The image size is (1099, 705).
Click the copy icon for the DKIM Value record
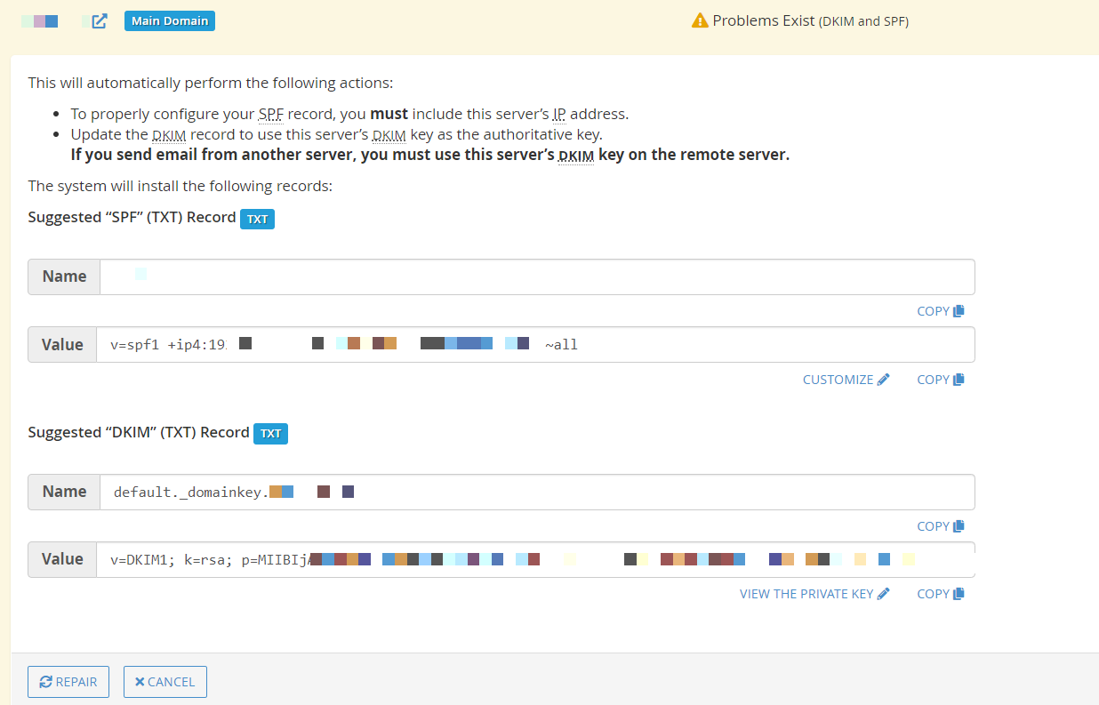click(958, 593)
